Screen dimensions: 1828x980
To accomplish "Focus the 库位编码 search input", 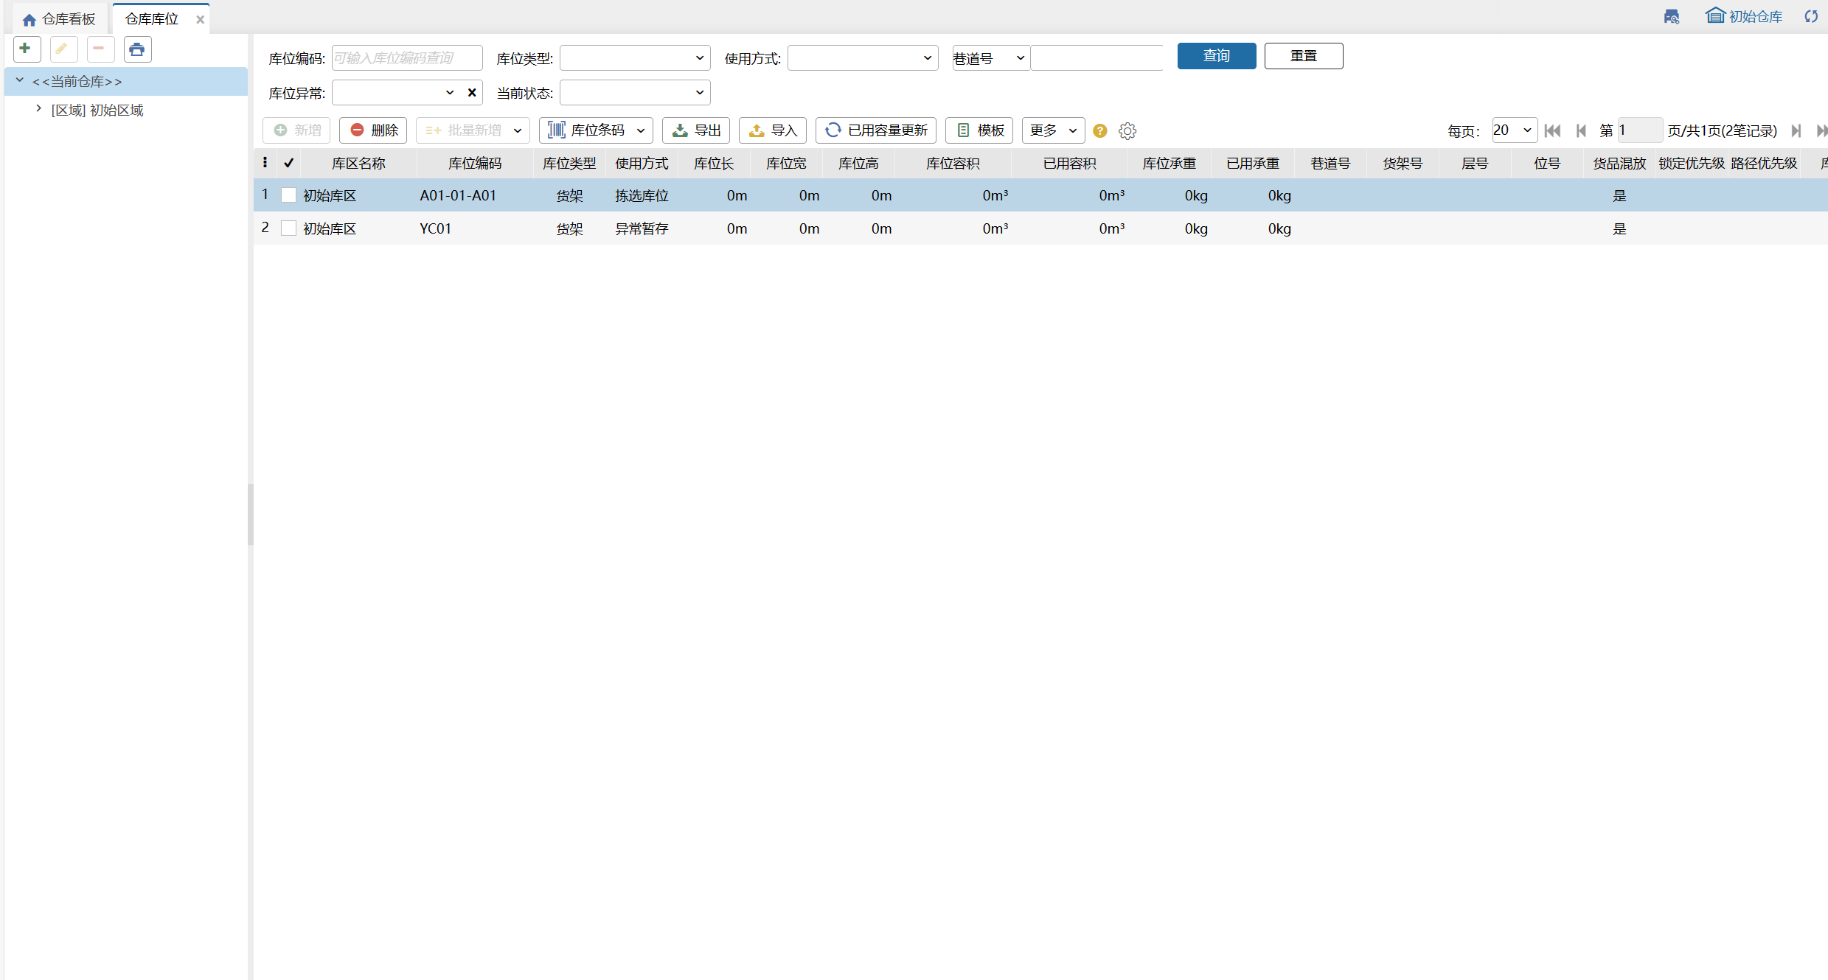I will 407,57.
